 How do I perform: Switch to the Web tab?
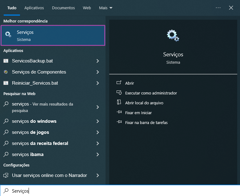pos(87,8)
